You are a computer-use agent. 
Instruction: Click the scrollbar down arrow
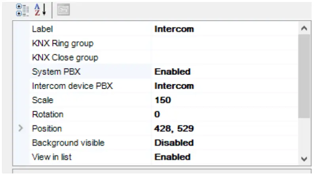304,159
